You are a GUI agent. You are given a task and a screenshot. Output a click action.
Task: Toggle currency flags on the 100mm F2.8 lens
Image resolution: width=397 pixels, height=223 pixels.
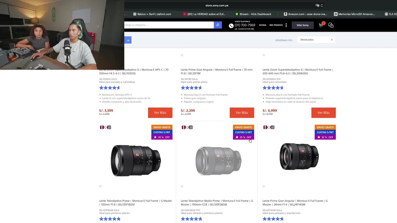(x=187, y=127)
